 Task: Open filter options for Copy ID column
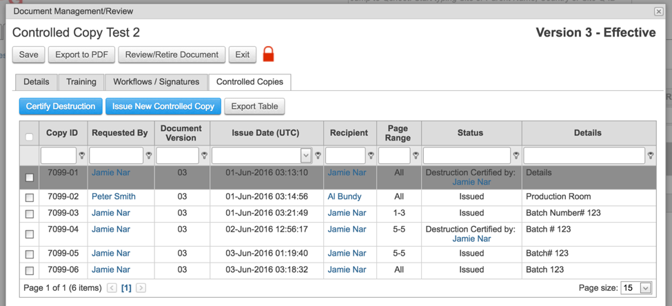click(x=82, y=156)
